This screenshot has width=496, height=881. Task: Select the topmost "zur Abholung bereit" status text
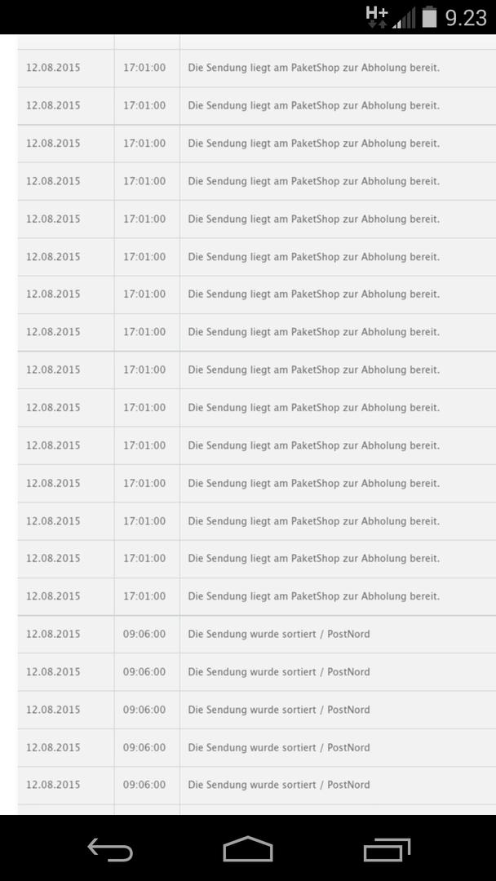pyautogui.click(x=313, y=68)
